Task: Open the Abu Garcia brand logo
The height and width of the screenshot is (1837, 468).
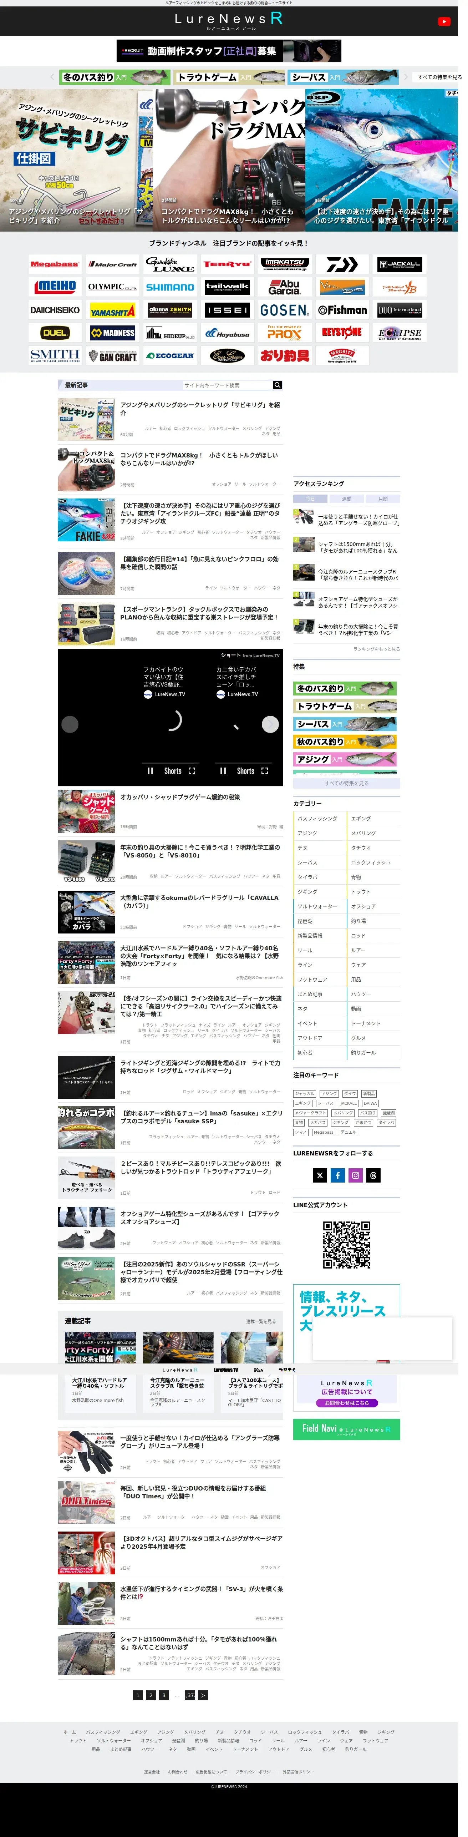Action: pos(284,287)
